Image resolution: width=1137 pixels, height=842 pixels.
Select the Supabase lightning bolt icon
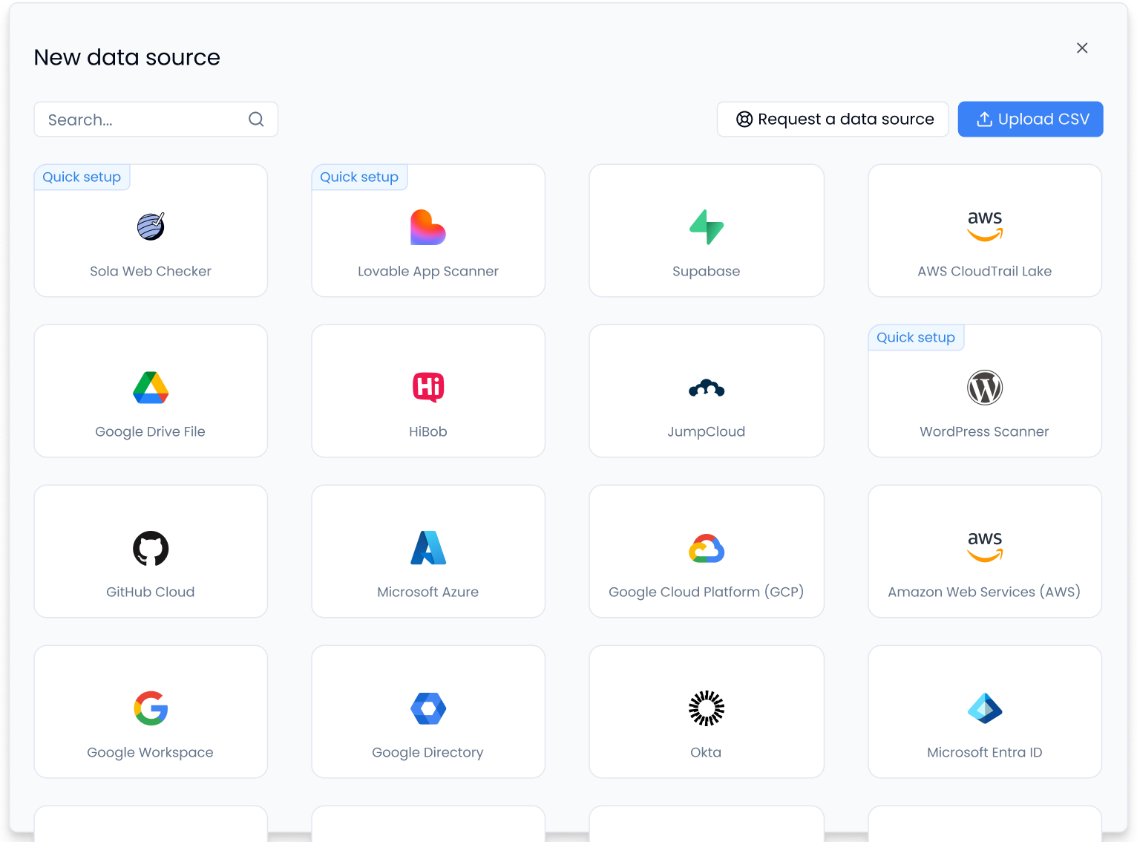pyautogui.click(x=706, y=227)
